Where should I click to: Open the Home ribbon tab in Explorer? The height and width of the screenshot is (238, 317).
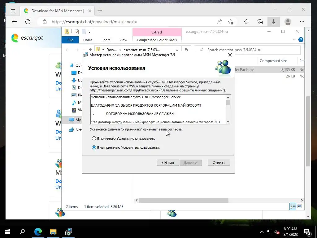88,40
